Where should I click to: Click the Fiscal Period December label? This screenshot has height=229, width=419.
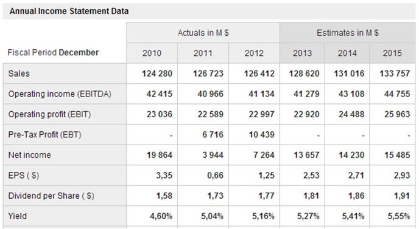pos(53,52)
